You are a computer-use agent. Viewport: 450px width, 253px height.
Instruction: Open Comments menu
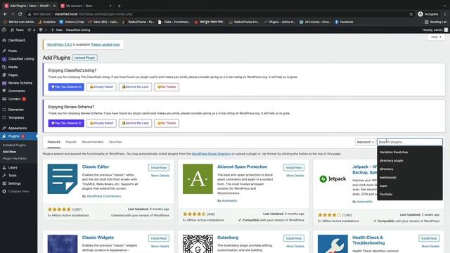coord(16,91)
